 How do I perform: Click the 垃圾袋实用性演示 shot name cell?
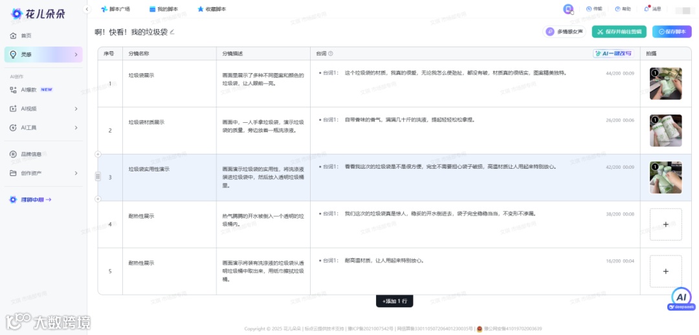pyautogui.click(x=170, y=177)
